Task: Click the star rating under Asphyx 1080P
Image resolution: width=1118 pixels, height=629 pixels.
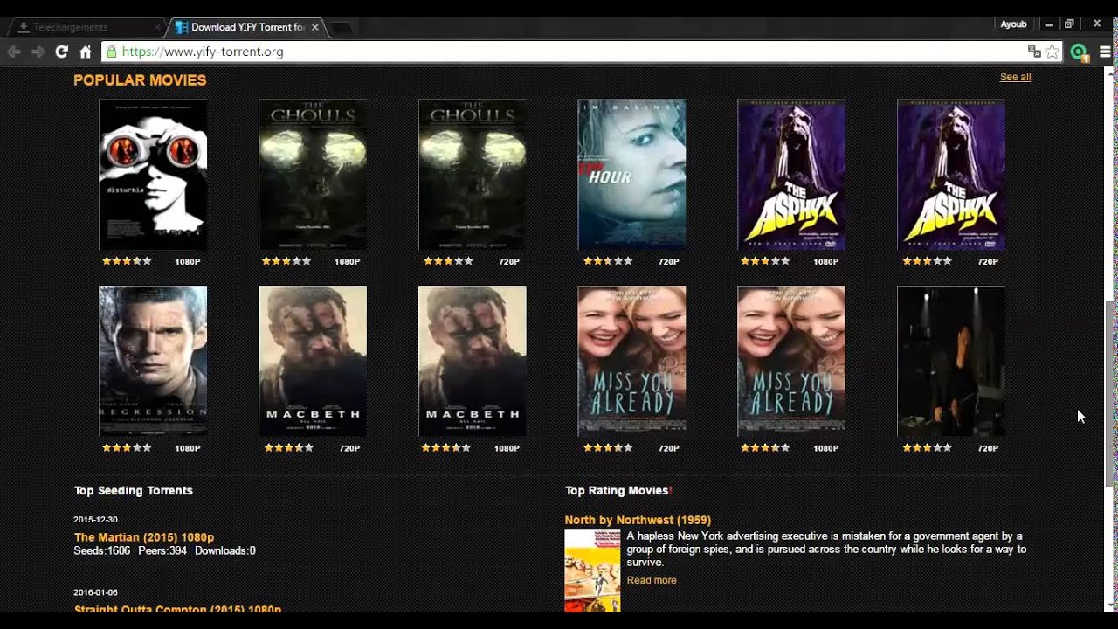Action: pos(765,261)
